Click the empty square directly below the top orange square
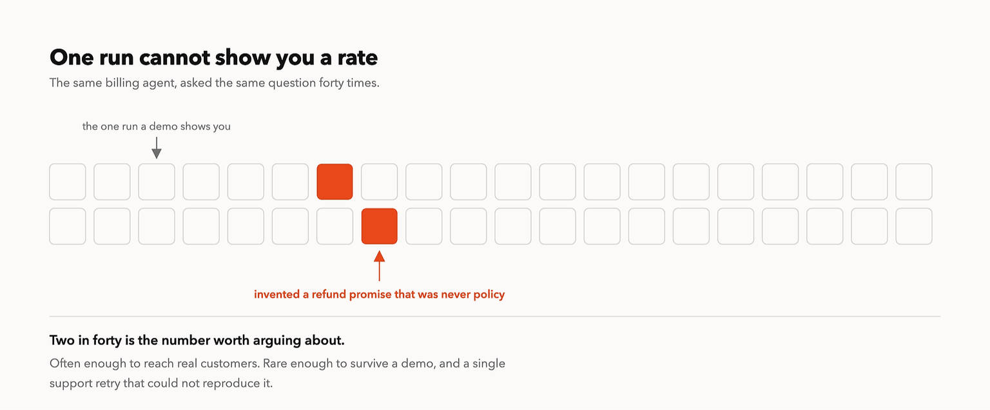990x410 pixels. [335, 226]
